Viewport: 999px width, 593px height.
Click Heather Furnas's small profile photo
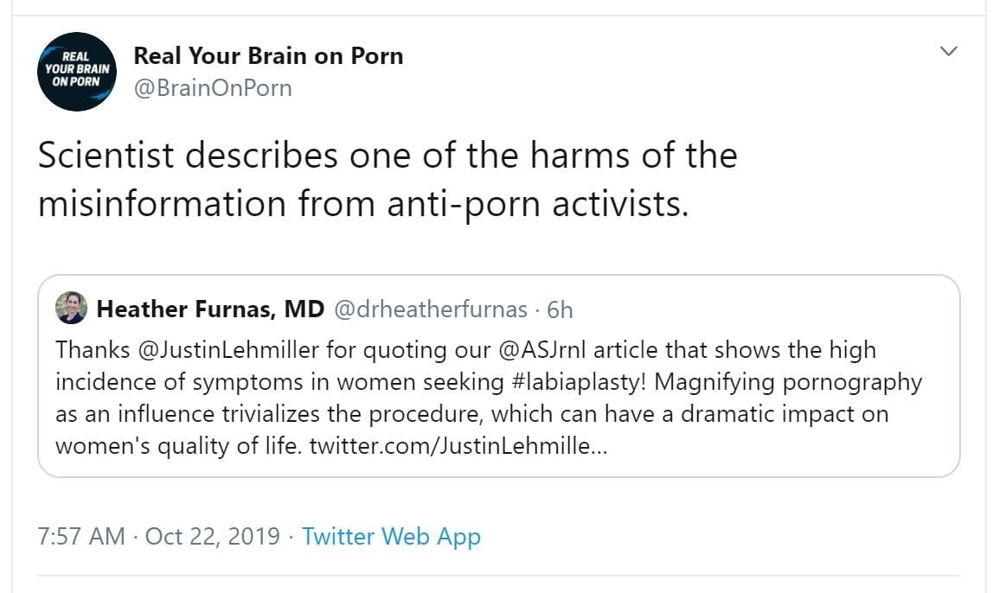point(71,308)
